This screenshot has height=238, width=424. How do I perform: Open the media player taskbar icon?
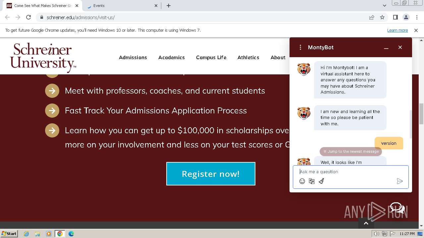coord(49,234)
